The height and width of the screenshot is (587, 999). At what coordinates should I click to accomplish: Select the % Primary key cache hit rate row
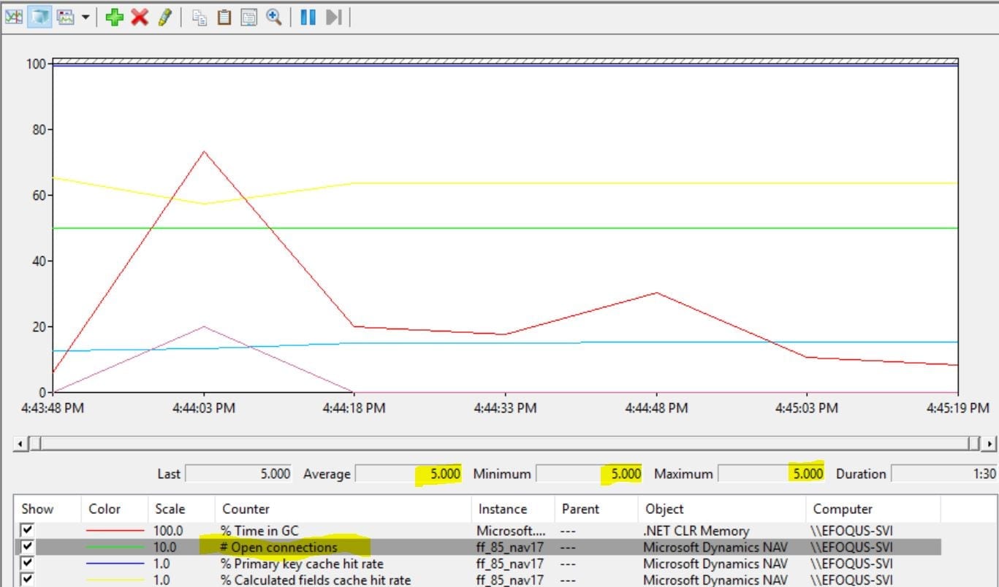click(478, 564)
